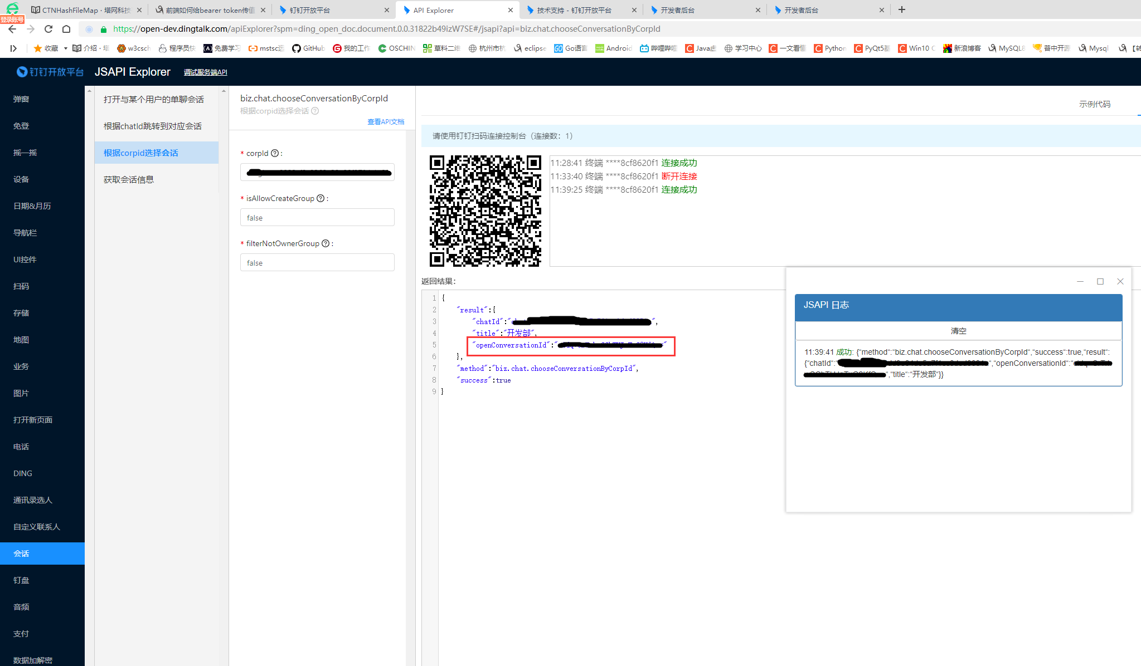This screenshot has width=1141, height=666.
Task: Select 打开新页面 in the left sidebar
Action: 42,420
